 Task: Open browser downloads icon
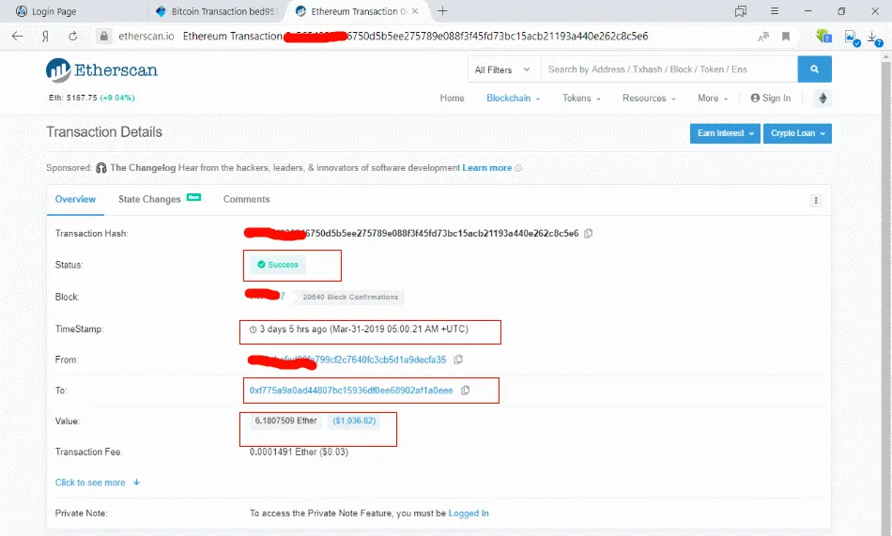pos(874,38)
